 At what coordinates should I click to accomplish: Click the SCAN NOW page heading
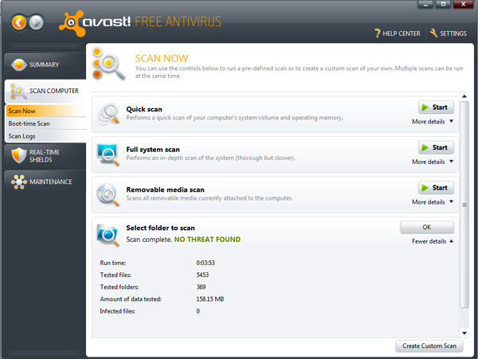click(x=162, y=58)
